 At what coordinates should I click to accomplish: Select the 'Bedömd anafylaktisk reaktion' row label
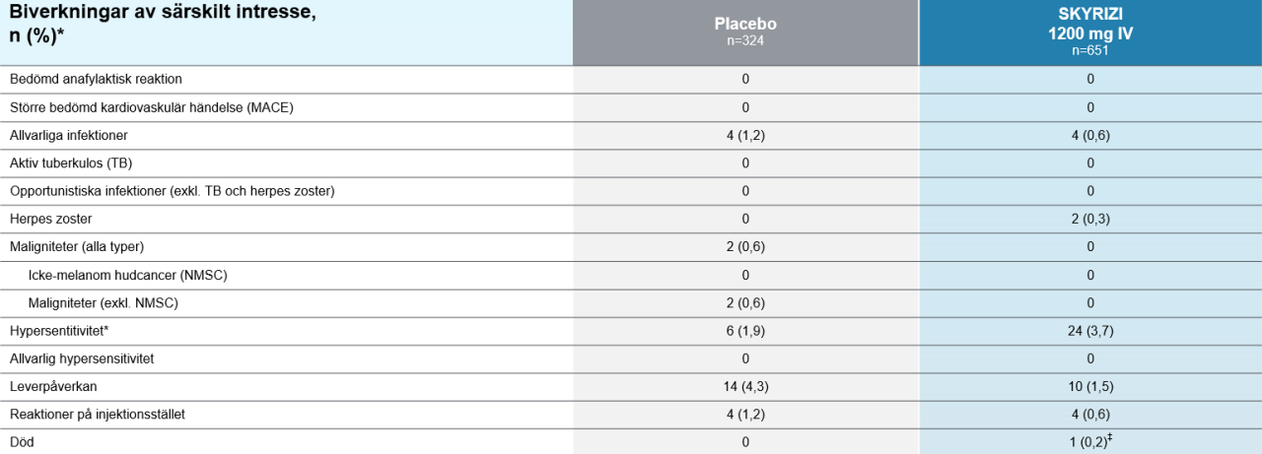click(96, 79)
